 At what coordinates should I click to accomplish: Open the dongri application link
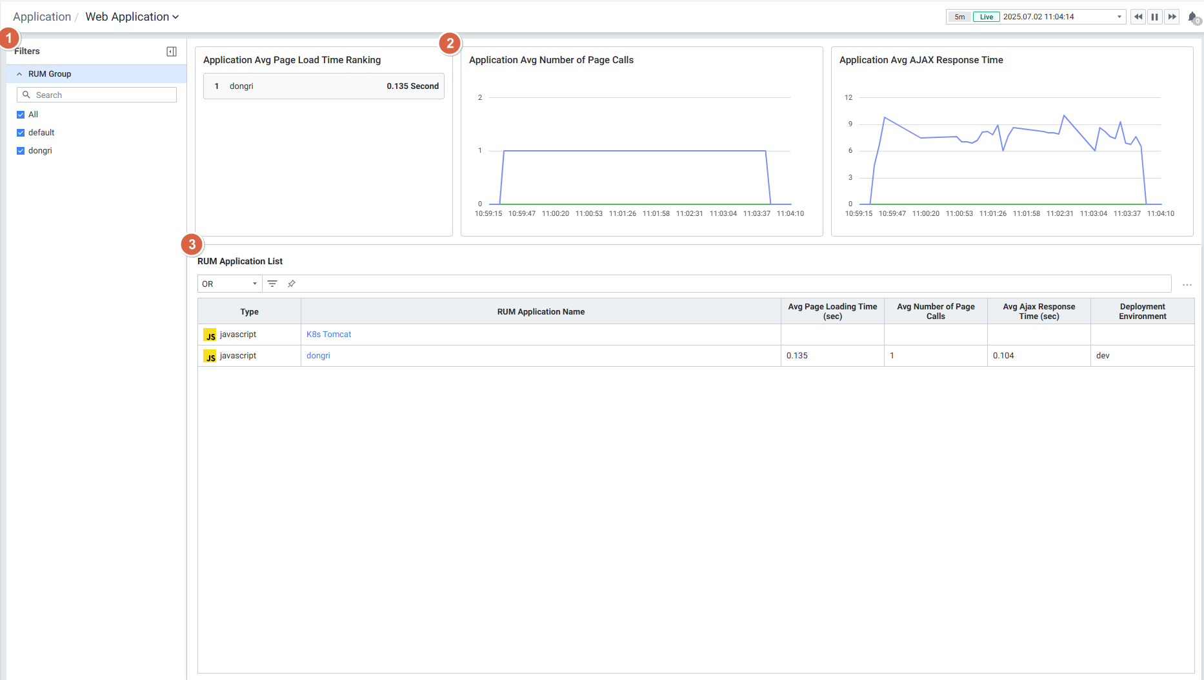(318, 356)
